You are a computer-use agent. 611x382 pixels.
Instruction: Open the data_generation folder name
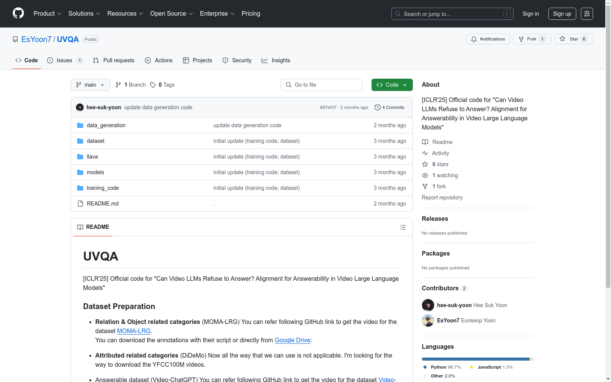pos(106,125)
